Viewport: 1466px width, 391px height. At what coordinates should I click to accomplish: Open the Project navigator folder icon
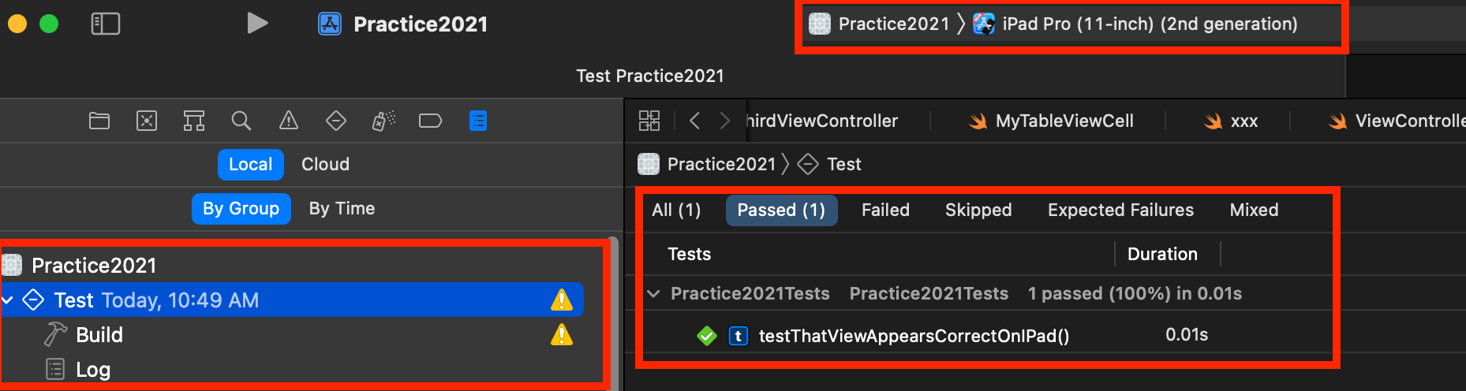pyautogui.click(x=99, y=121)
